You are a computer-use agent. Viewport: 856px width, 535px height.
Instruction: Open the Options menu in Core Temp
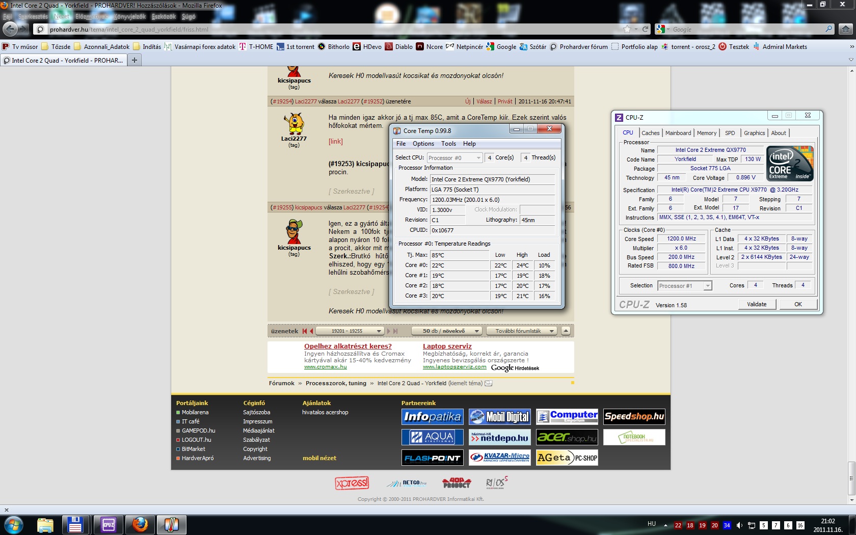423,144
